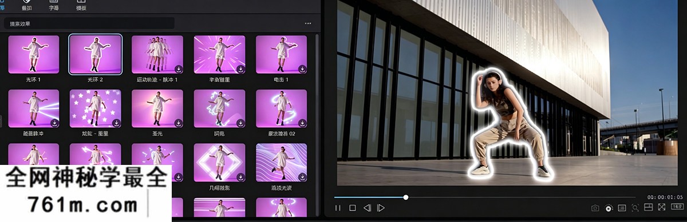Click the 能量脉冲 label text

(34, 134)
